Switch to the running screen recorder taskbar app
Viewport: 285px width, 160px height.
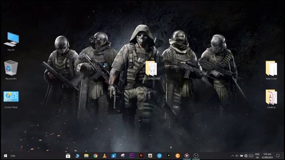187,156
